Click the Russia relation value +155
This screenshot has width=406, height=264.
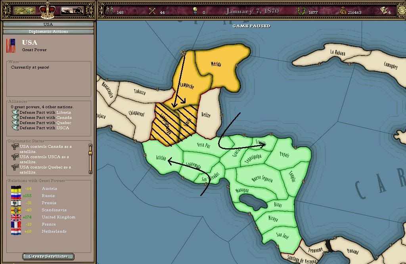(27, 196)
